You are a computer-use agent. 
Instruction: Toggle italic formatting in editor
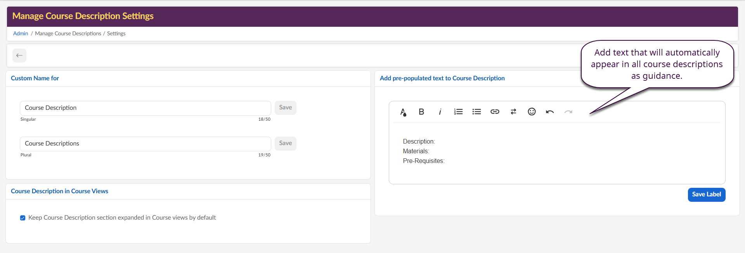pyautogui.click(x=440, y=112)
